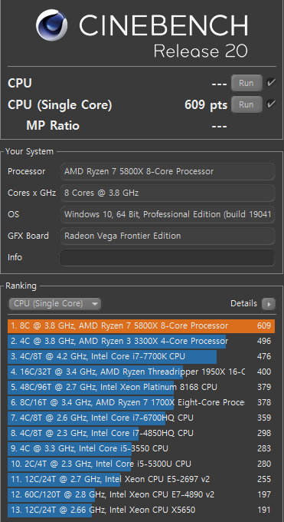This screenshot has width=284, height=522.
Task: Run the CPU (Single Core) benchmark
Action: click(x=246, y=104)
